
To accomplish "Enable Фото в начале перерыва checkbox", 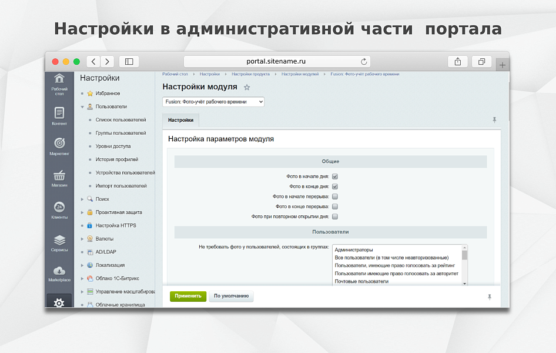I will pos(335,197).
